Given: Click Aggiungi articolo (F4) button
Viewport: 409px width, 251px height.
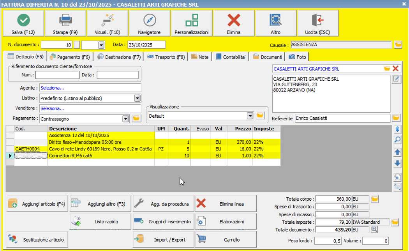Looking at the screenshot, I should click(37, 204).
